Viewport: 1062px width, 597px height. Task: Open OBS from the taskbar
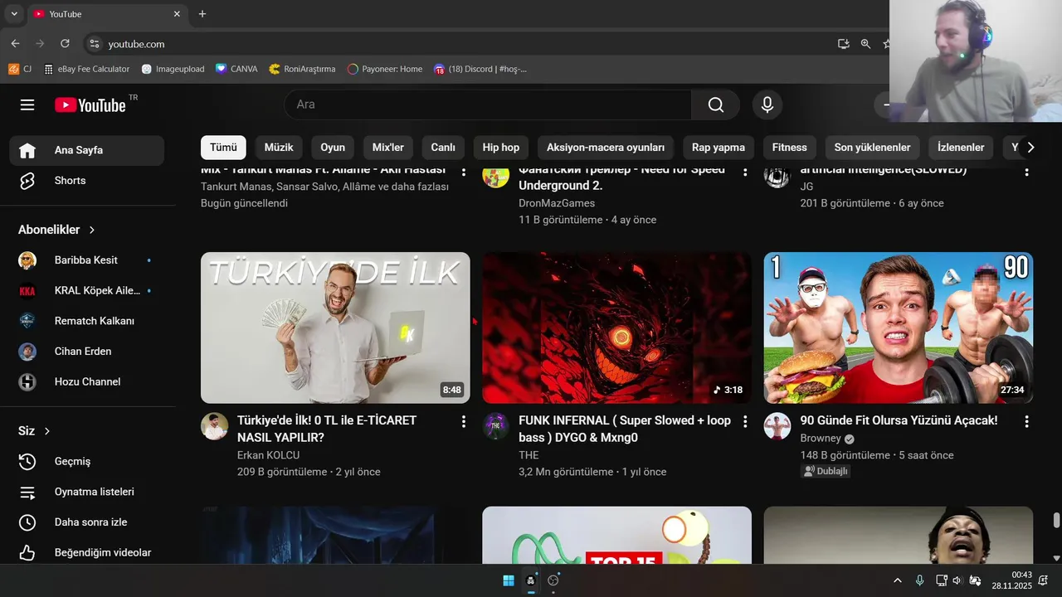553,580
